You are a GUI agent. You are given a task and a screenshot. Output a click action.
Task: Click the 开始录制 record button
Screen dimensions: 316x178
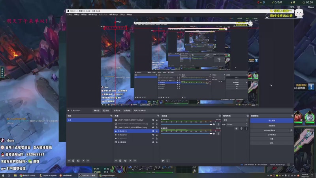(271, 125)
